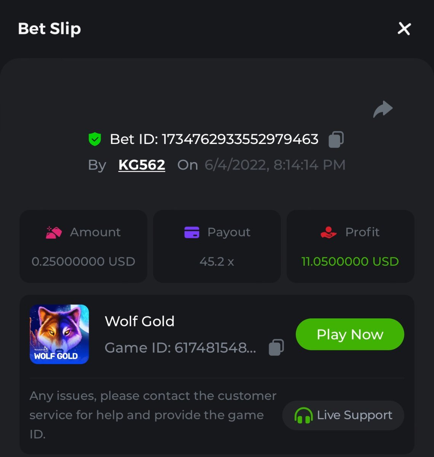434x457 pixels.
Task: Select the Bet ID number text
Action: (240, 139)
